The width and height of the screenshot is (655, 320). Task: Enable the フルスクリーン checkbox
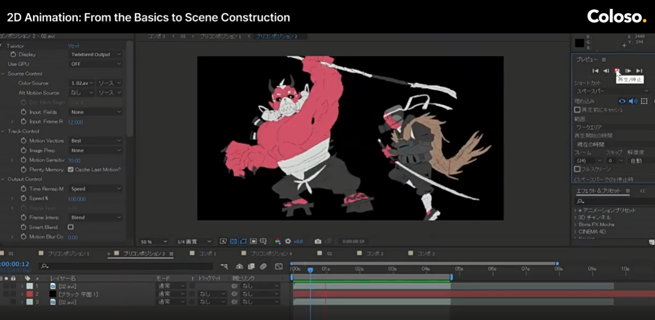click(578, 169)
